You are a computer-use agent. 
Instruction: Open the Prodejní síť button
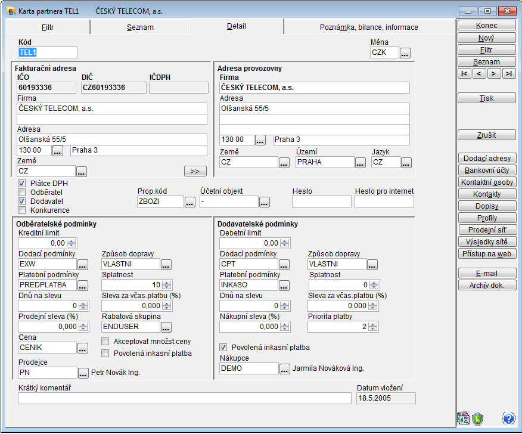tap(487, 230)
